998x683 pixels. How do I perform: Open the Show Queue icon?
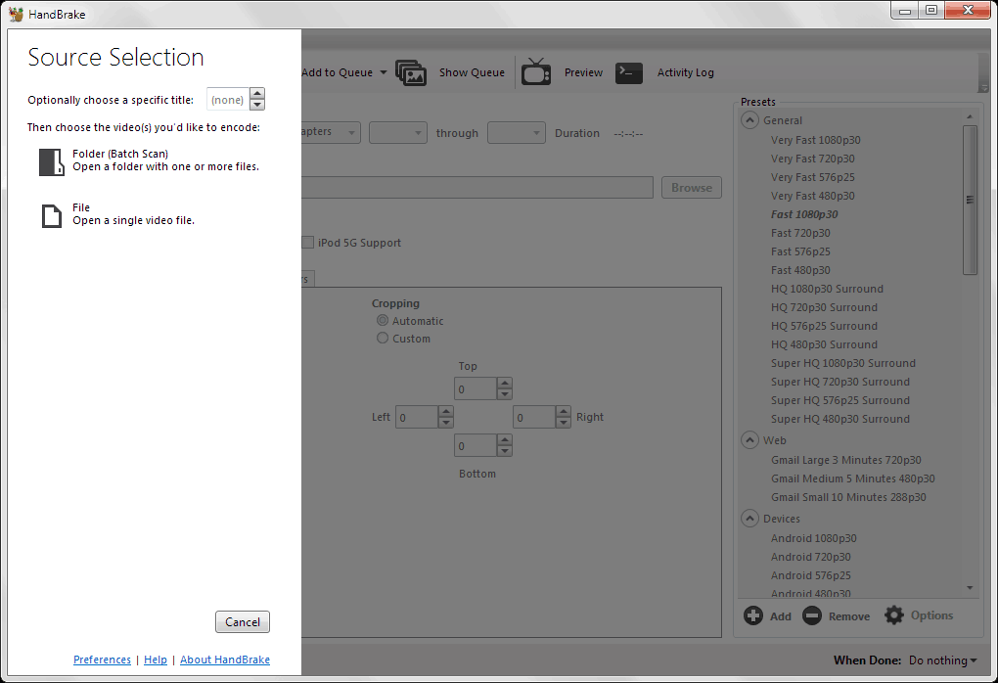[x=411, y=72]
